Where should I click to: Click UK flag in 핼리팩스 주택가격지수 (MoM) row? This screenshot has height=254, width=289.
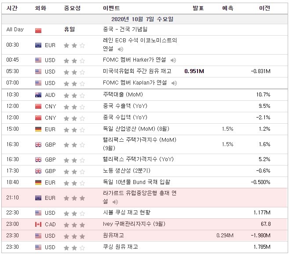click(x=38, y=145)
